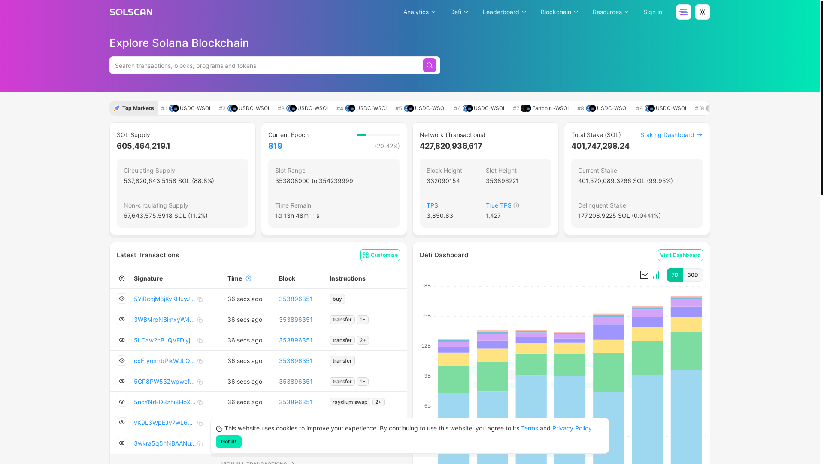
Task: Click Sign in
Action: pos(652,12)
